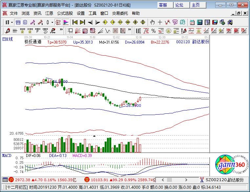
Task: Select the 赢 angle-line tool
Action: tap(236, 31)
